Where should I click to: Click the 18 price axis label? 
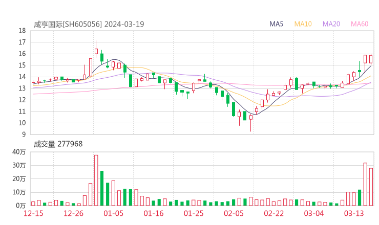pos(22,31)
